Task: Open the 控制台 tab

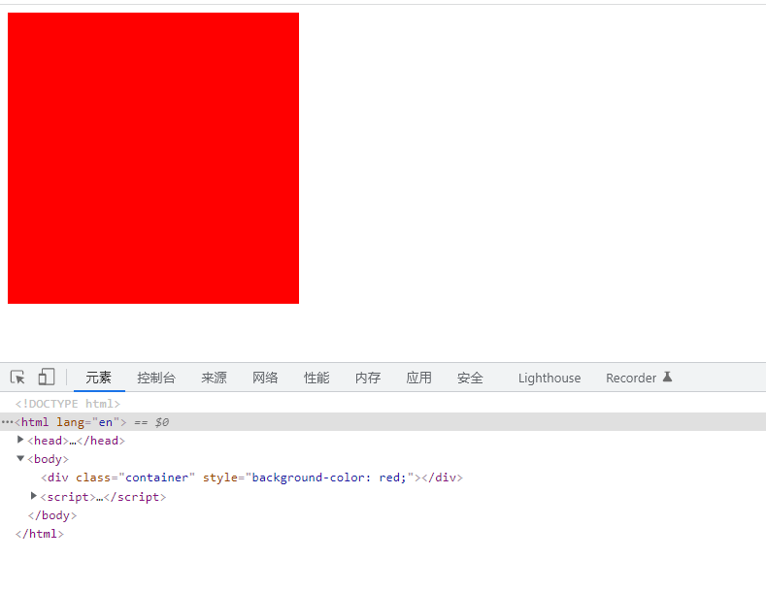Action: point(156,378)
